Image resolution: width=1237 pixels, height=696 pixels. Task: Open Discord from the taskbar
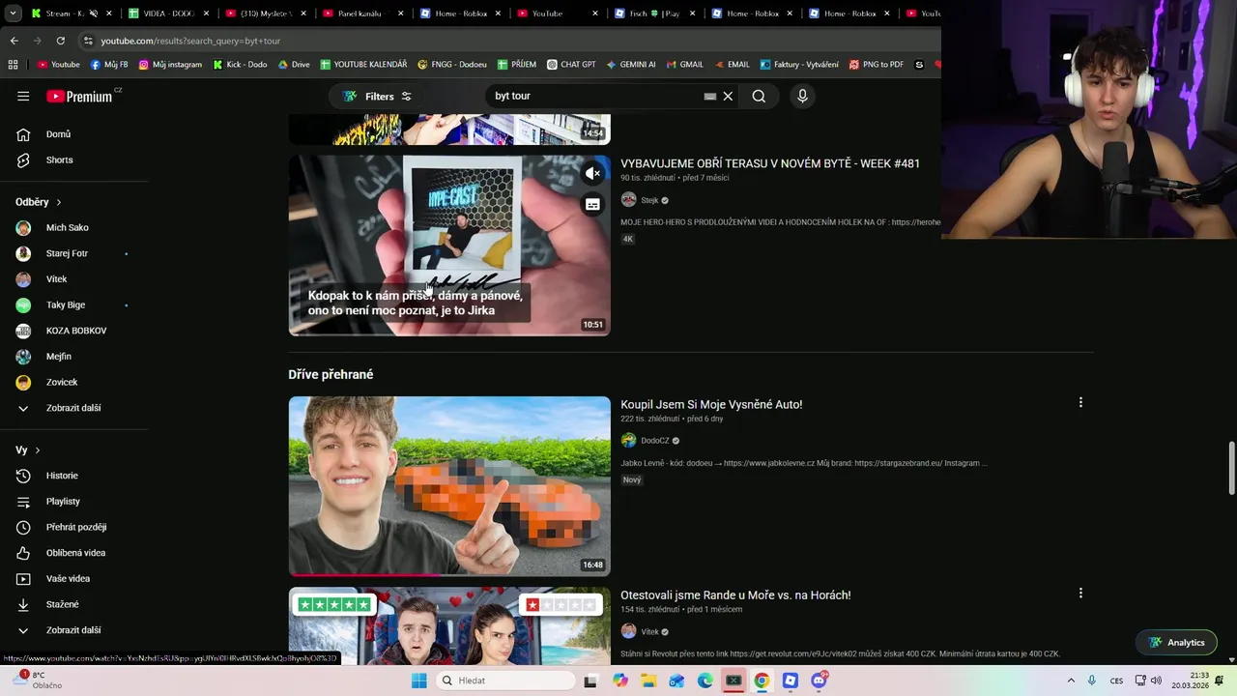pos(819,681)
